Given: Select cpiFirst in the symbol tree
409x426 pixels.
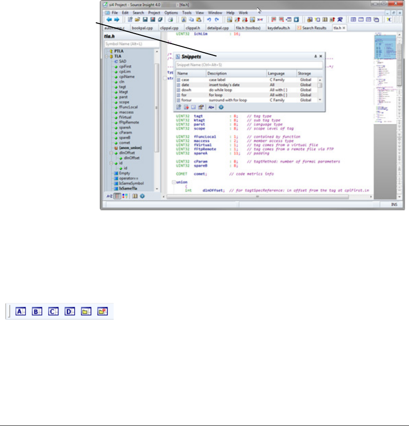Looking at the screenshot, I should point(125,66).
